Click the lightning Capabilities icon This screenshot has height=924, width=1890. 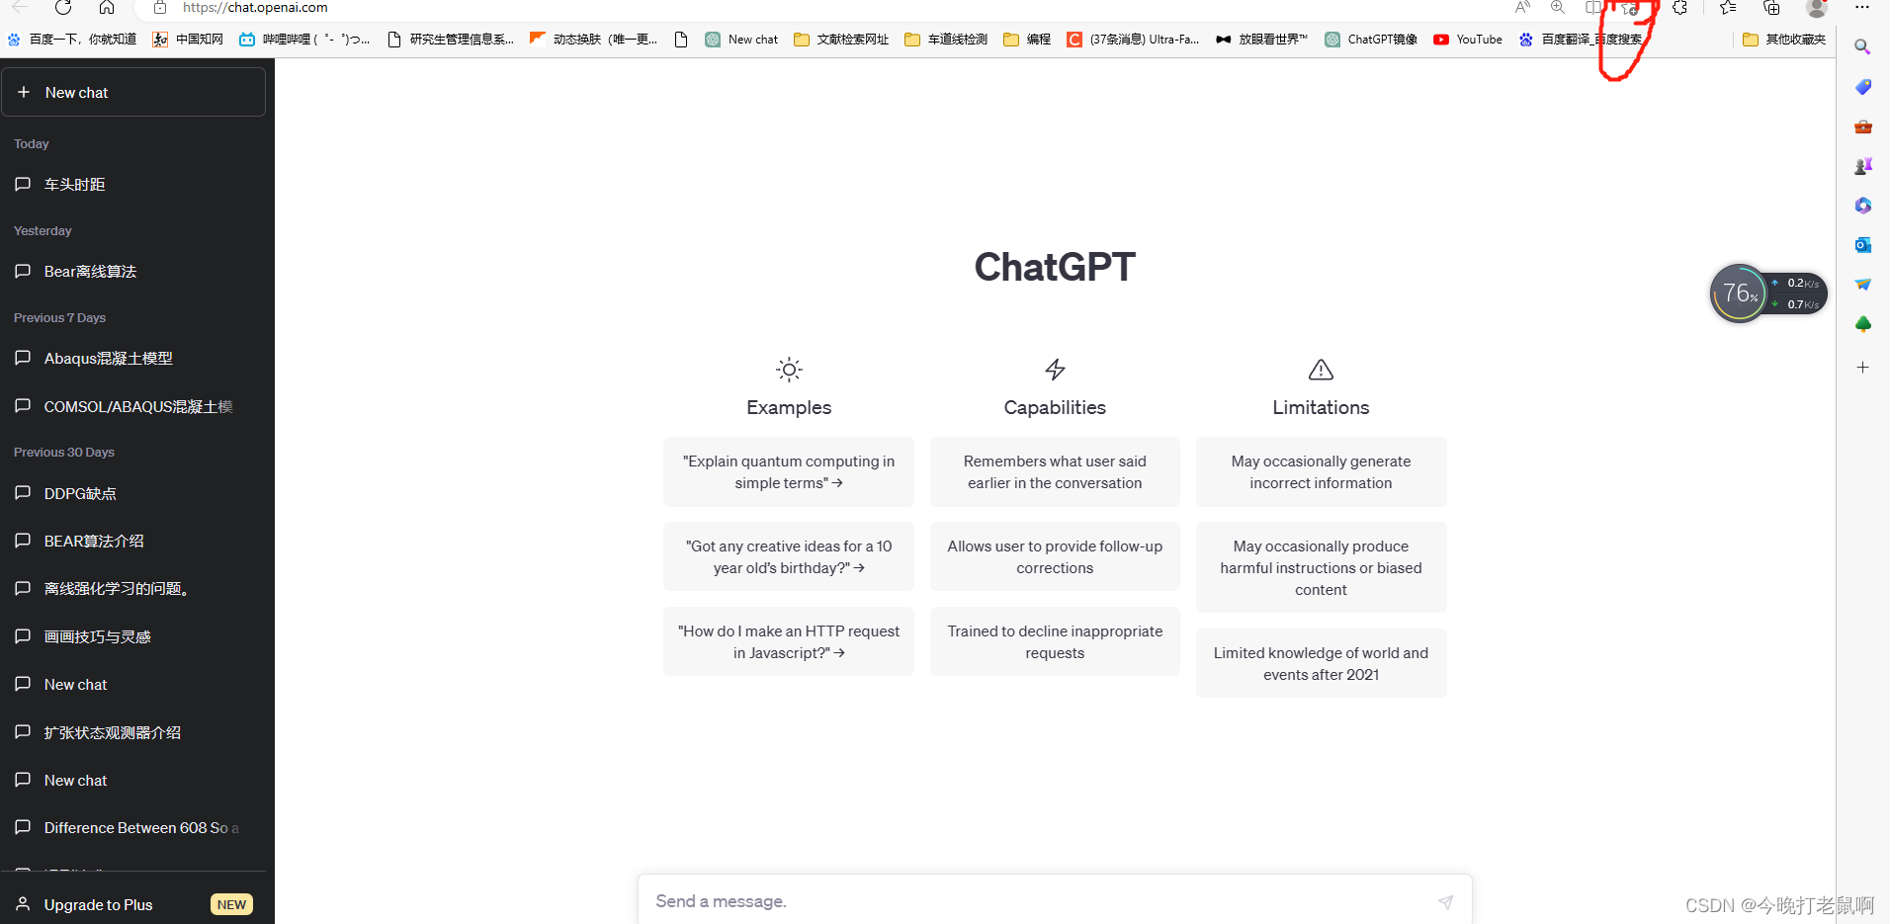coord(1055,370)
